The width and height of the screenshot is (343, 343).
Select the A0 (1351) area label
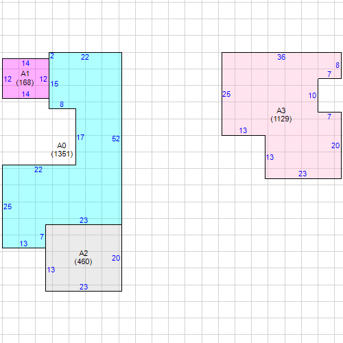click(62, 150)
